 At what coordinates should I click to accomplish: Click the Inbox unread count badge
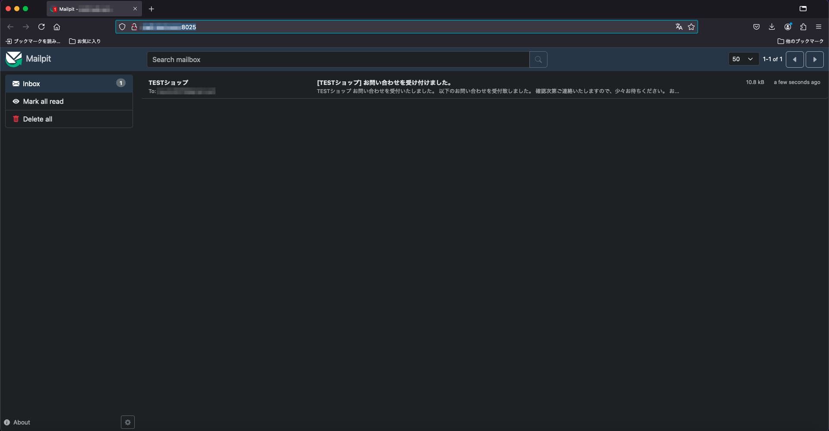tap(121, 83)
